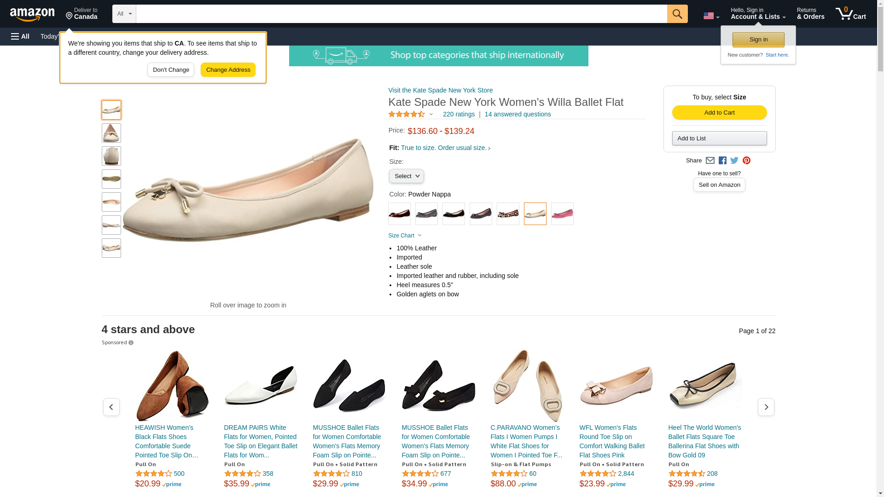Open the Size Select dropdown
This screenshot has width=884, height=497.
tap(406, 176)
